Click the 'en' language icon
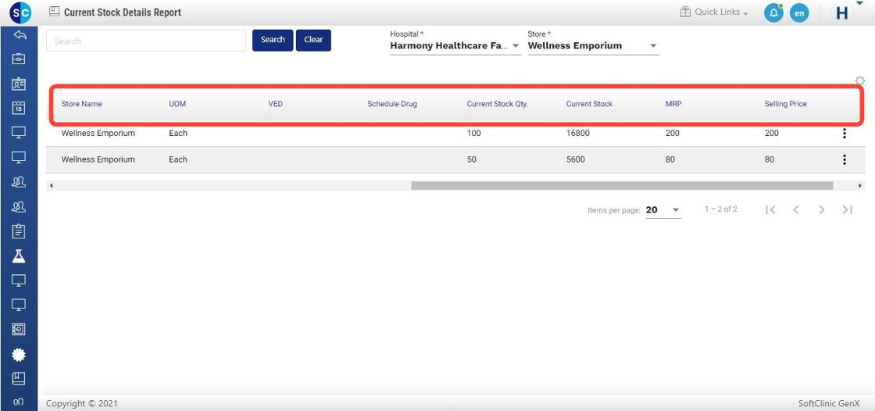Screen dimensions: 875x411 click(799, 13)
